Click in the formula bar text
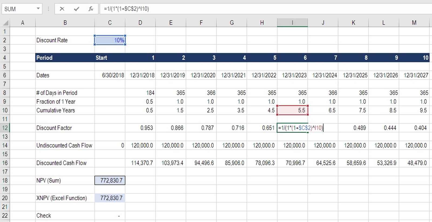This screenshot has width=432, height=222. [243, 9]
